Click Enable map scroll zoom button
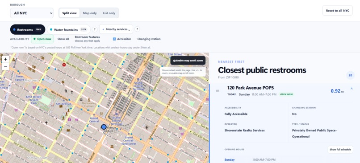The height and width of the screenshot is (163, 360). [x=188, y=61]
